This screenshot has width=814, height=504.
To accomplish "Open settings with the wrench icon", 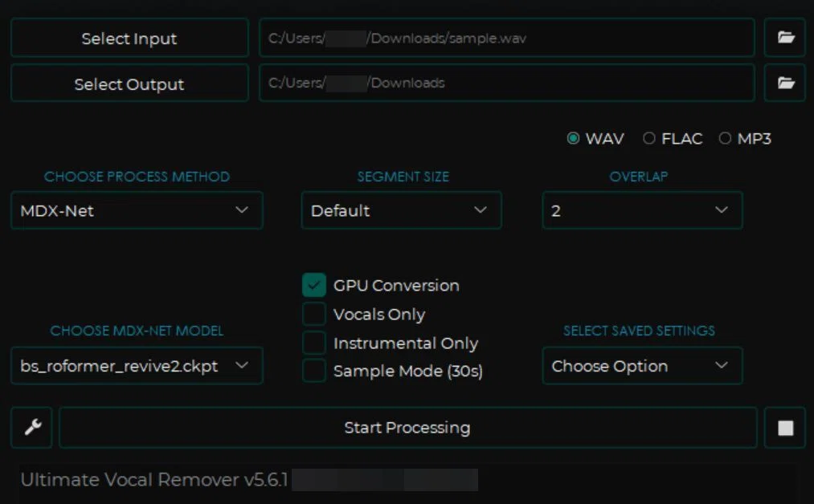I will (31, 427).
